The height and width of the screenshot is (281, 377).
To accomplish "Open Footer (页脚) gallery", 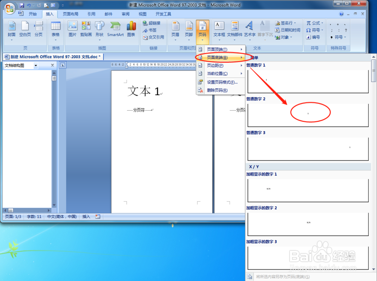I will point(189,31).
